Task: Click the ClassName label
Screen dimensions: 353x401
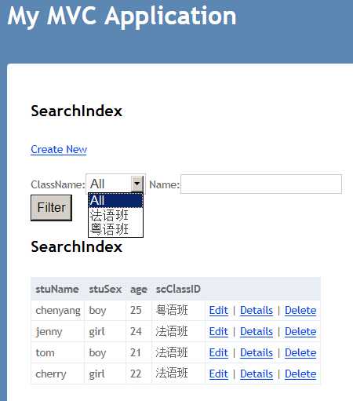Action: coord(58,184)
